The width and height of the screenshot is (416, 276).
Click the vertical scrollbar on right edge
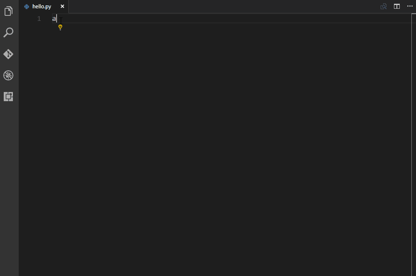(x=414, y=144)
